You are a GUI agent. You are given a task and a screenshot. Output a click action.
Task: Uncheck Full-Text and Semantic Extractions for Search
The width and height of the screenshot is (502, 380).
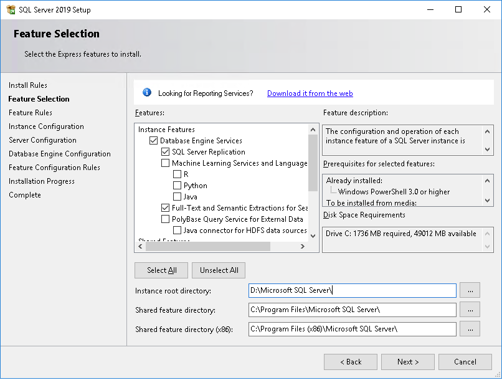[x=165, y=208]
